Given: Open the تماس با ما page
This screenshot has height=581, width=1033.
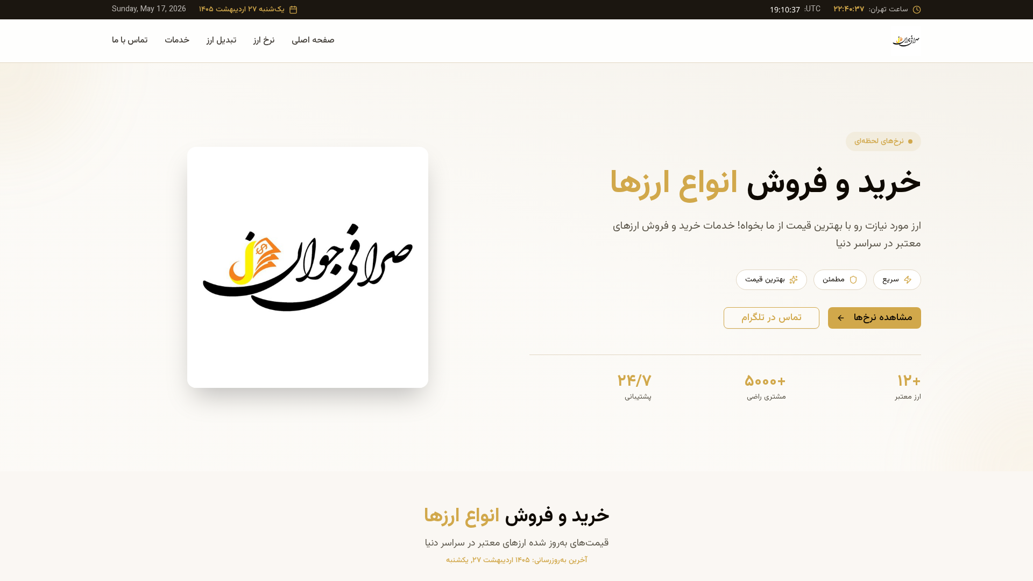Looking at the screenshot, I should (130, 40).
